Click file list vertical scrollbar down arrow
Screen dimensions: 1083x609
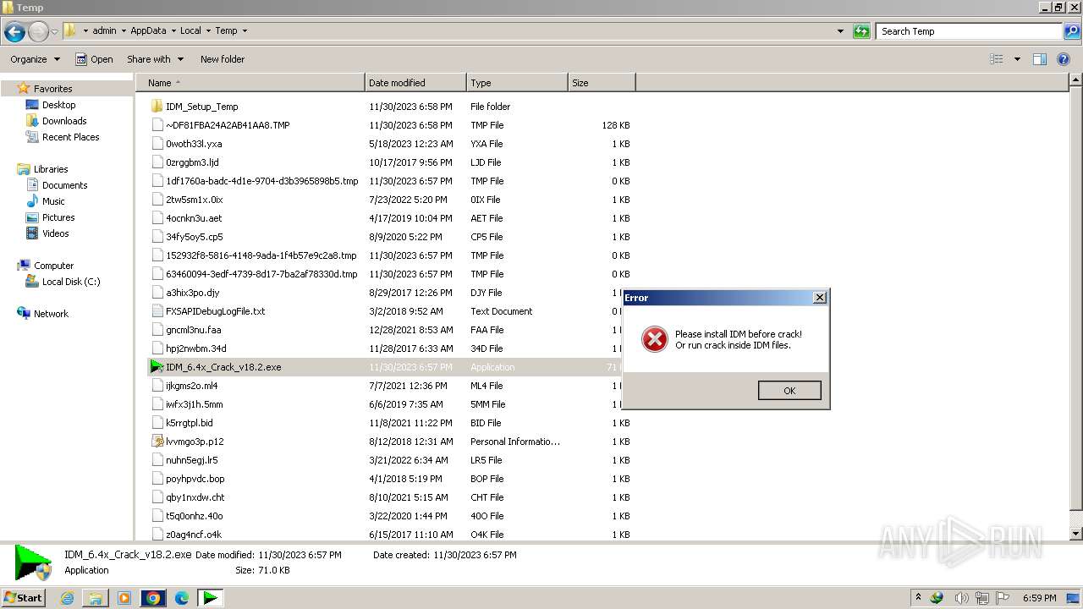[1075, 534]
